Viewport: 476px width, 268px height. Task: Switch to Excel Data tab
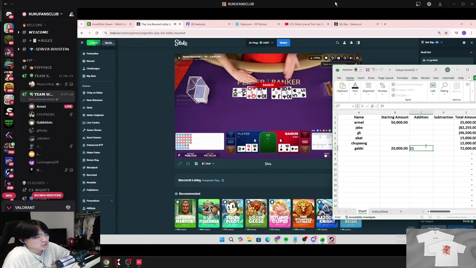415,78
